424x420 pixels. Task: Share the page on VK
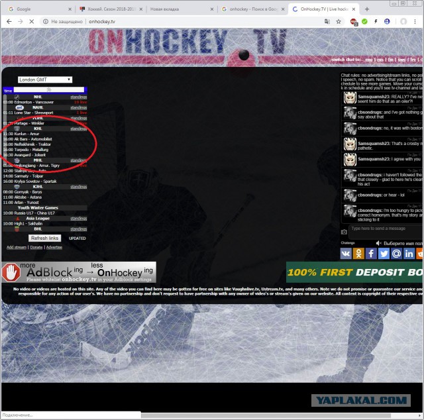(x=346, y=254)
